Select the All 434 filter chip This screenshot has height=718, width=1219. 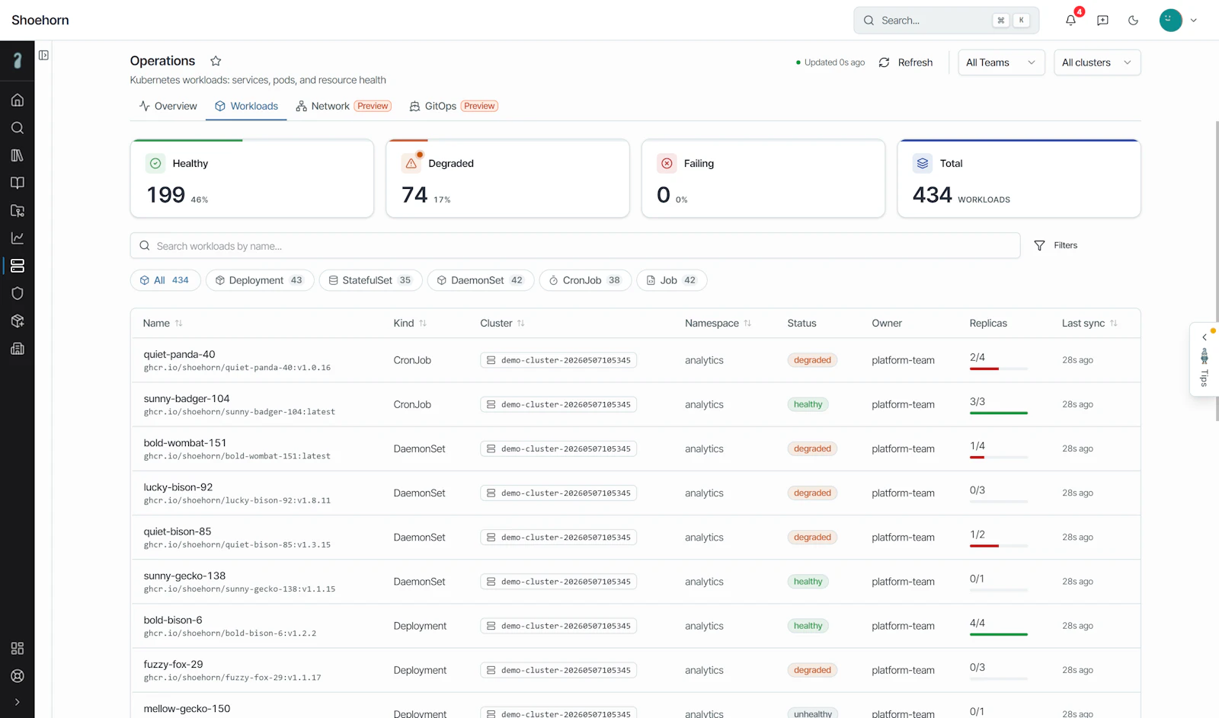(x=165, y=280)
